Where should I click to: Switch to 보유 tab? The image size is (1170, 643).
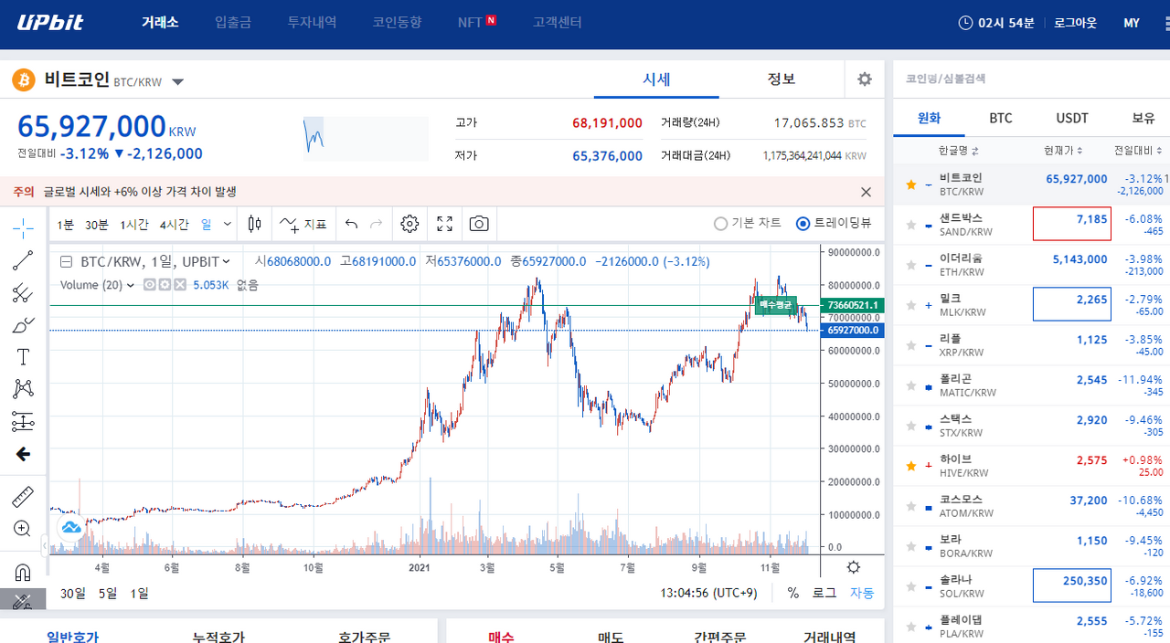[x=1143, y=118]
